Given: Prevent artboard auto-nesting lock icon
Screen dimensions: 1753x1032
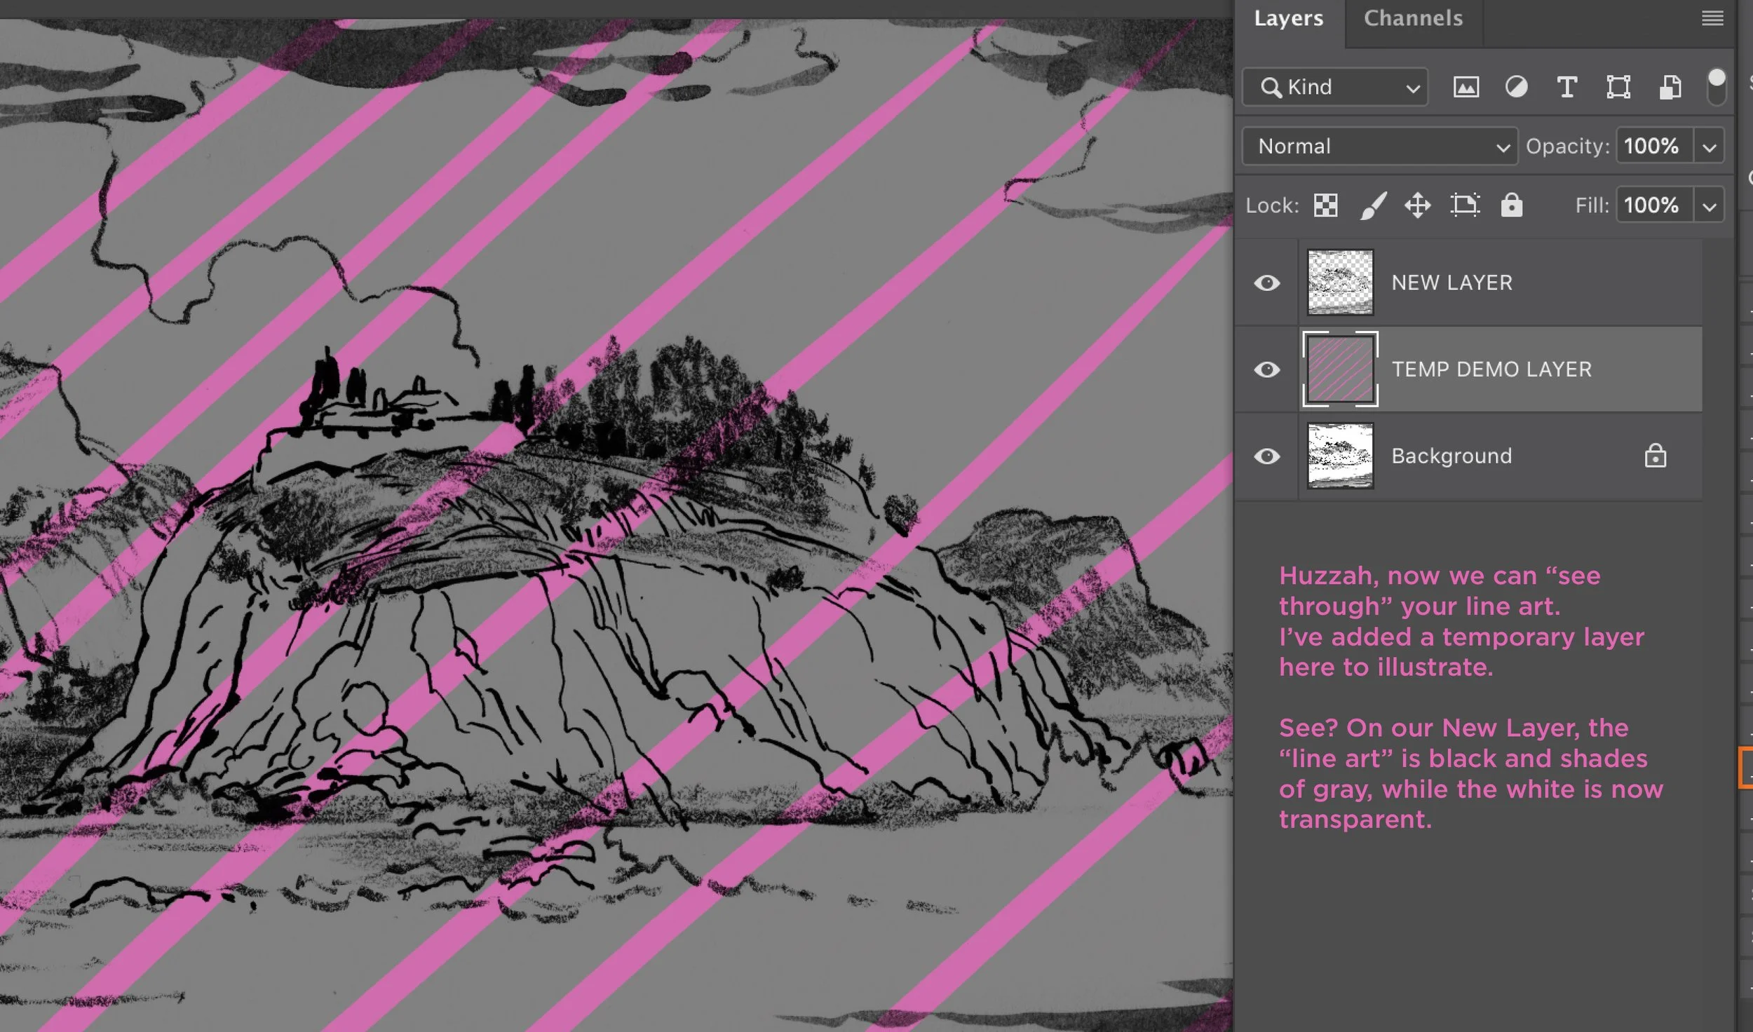Looking at the screenshot, I should [1465, 205].
